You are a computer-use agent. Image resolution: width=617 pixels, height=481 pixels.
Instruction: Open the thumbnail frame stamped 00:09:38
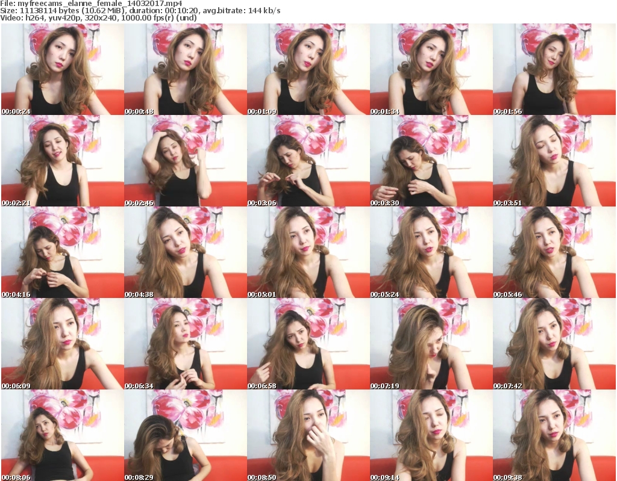pyautogui.click(x=554, y=435)
